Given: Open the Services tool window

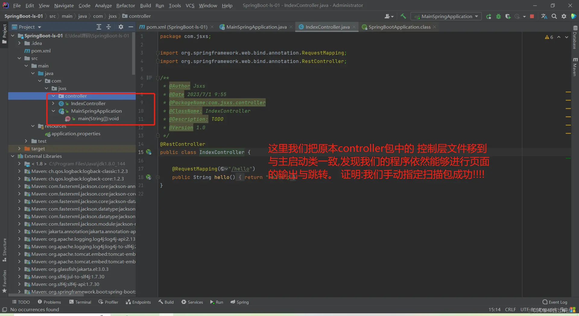Looking at the screenshot, I should click(192, 302).
